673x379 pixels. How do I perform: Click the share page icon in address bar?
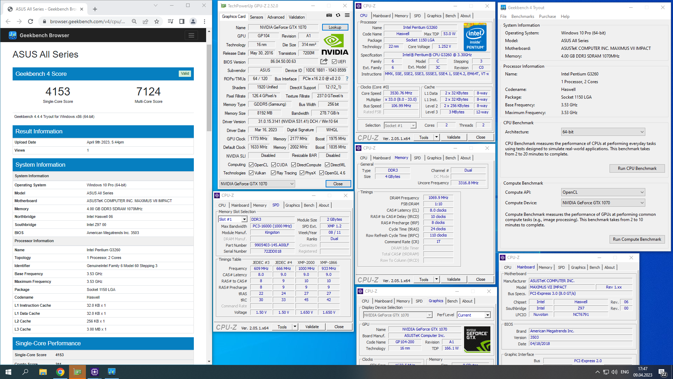pos(145,21)
